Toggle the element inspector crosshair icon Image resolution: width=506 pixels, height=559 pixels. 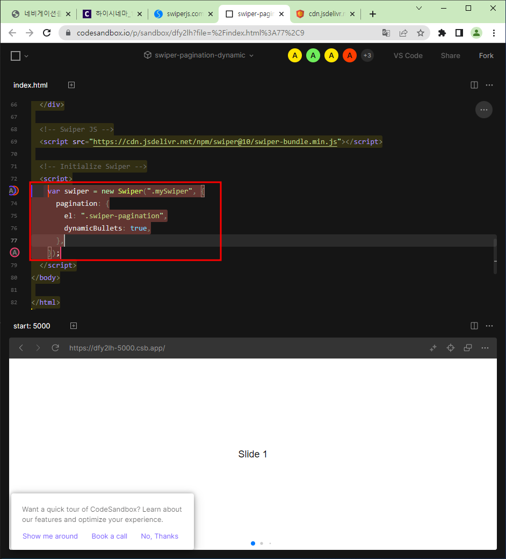[451, 348]
